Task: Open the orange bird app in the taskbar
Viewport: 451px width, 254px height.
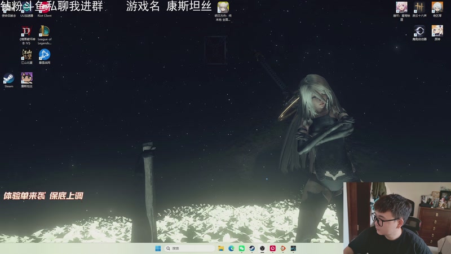Action: coord(283,248)
